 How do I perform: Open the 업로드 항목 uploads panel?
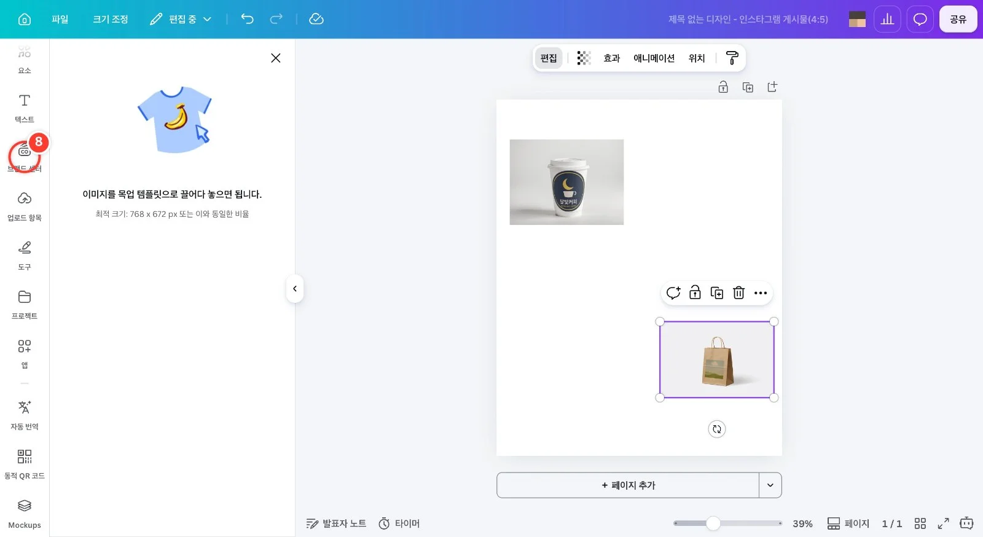[25, 206]
